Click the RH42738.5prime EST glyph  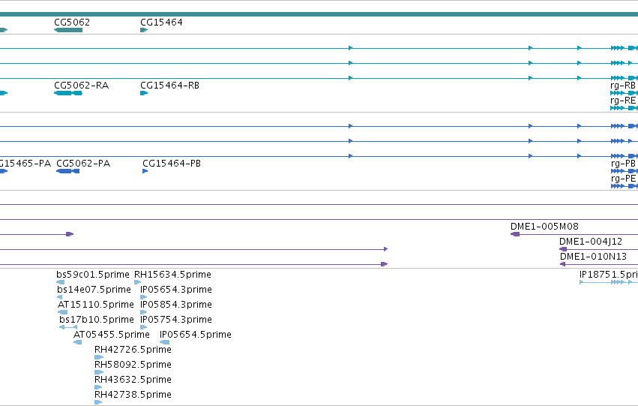[x=98, y=403]
